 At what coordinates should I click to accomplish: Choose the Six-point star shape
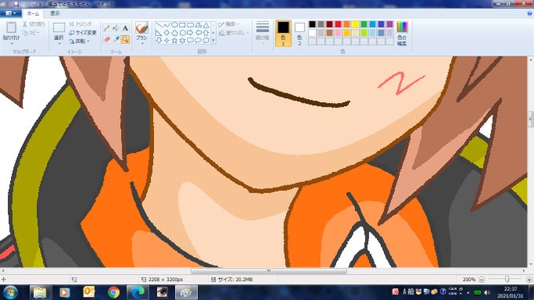182,41
